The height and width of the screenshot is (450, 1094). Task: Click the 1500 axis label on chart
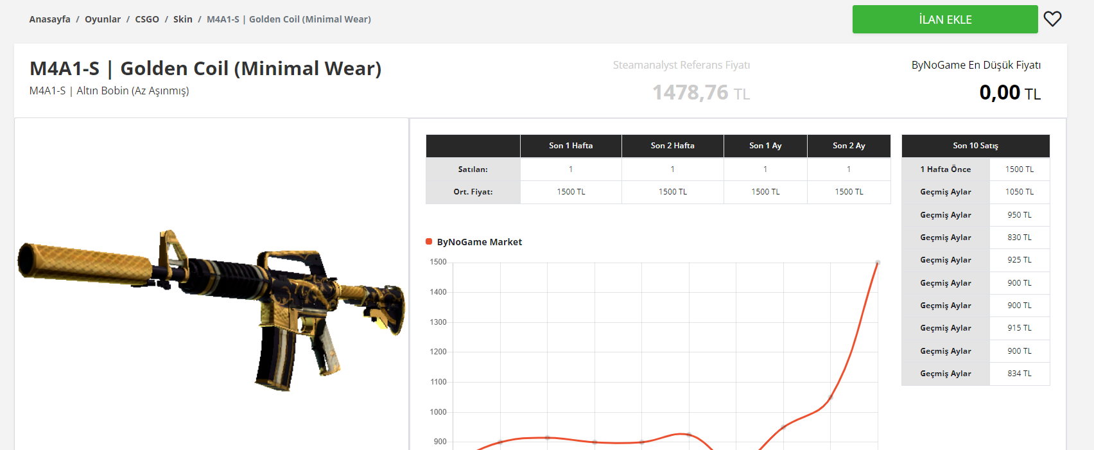pos(438,262)
